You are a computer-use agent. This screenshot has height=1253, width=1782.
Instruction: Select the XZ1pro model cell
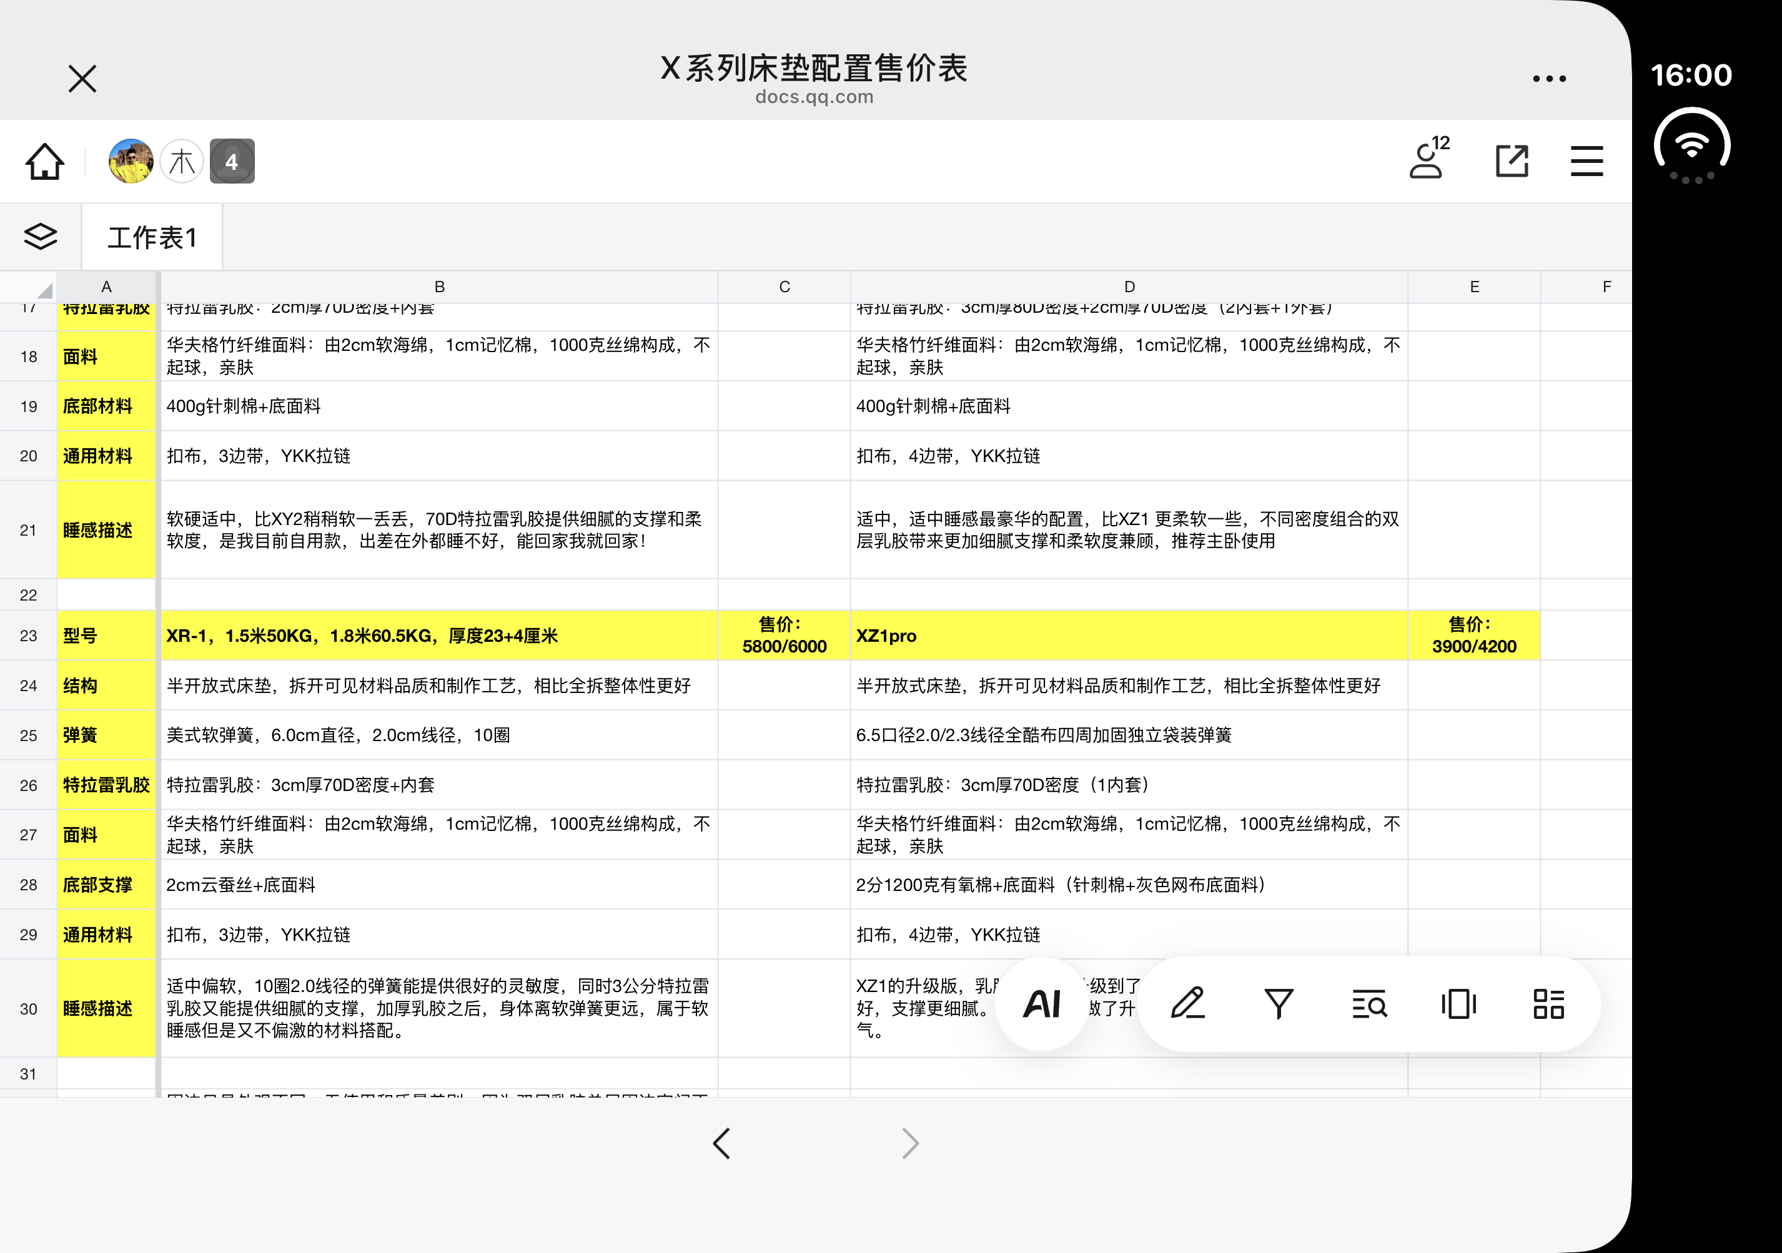coord(1129,636)
